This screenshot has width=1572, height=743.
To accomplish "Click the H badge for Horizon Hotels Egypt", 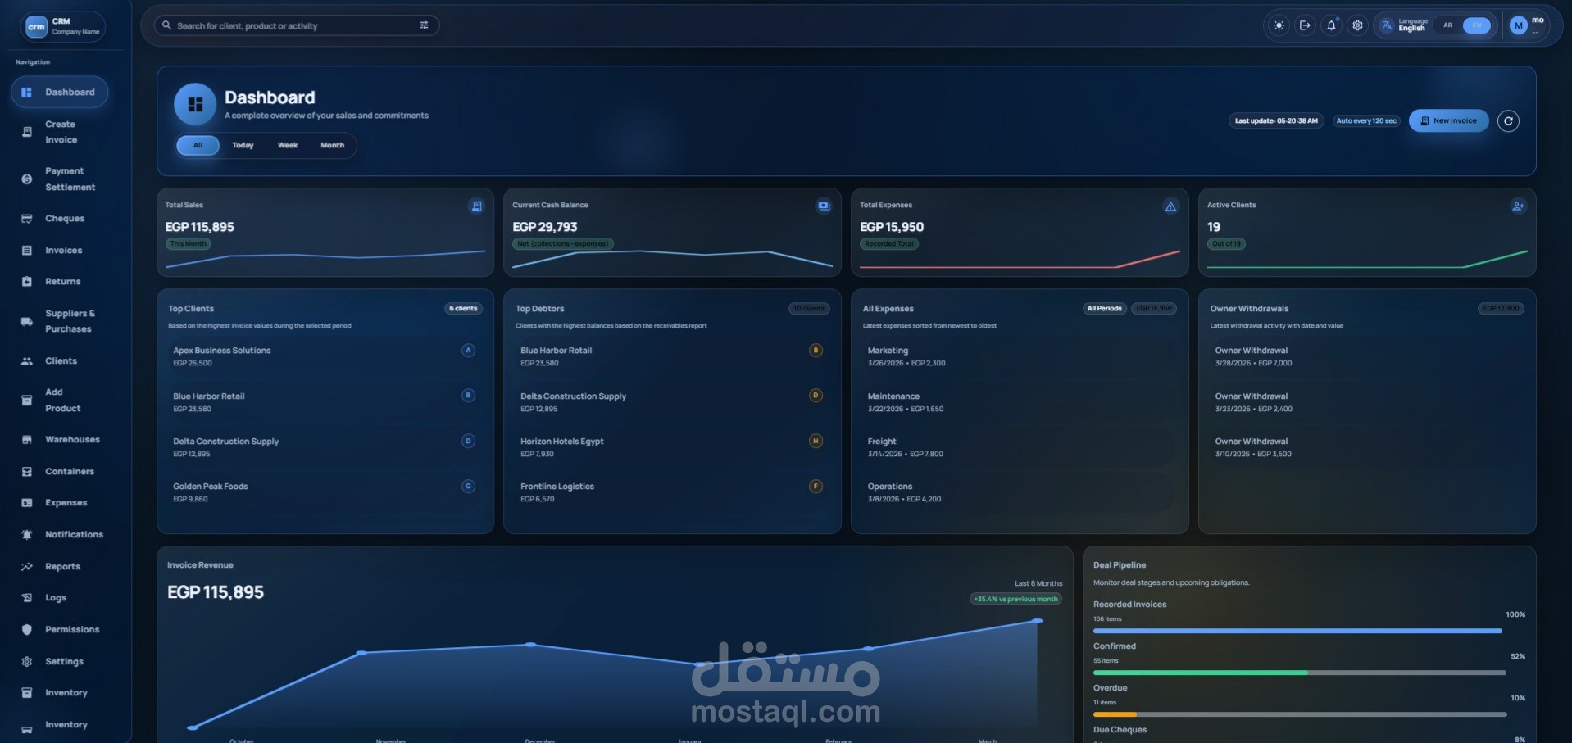I will pos(816,441).
